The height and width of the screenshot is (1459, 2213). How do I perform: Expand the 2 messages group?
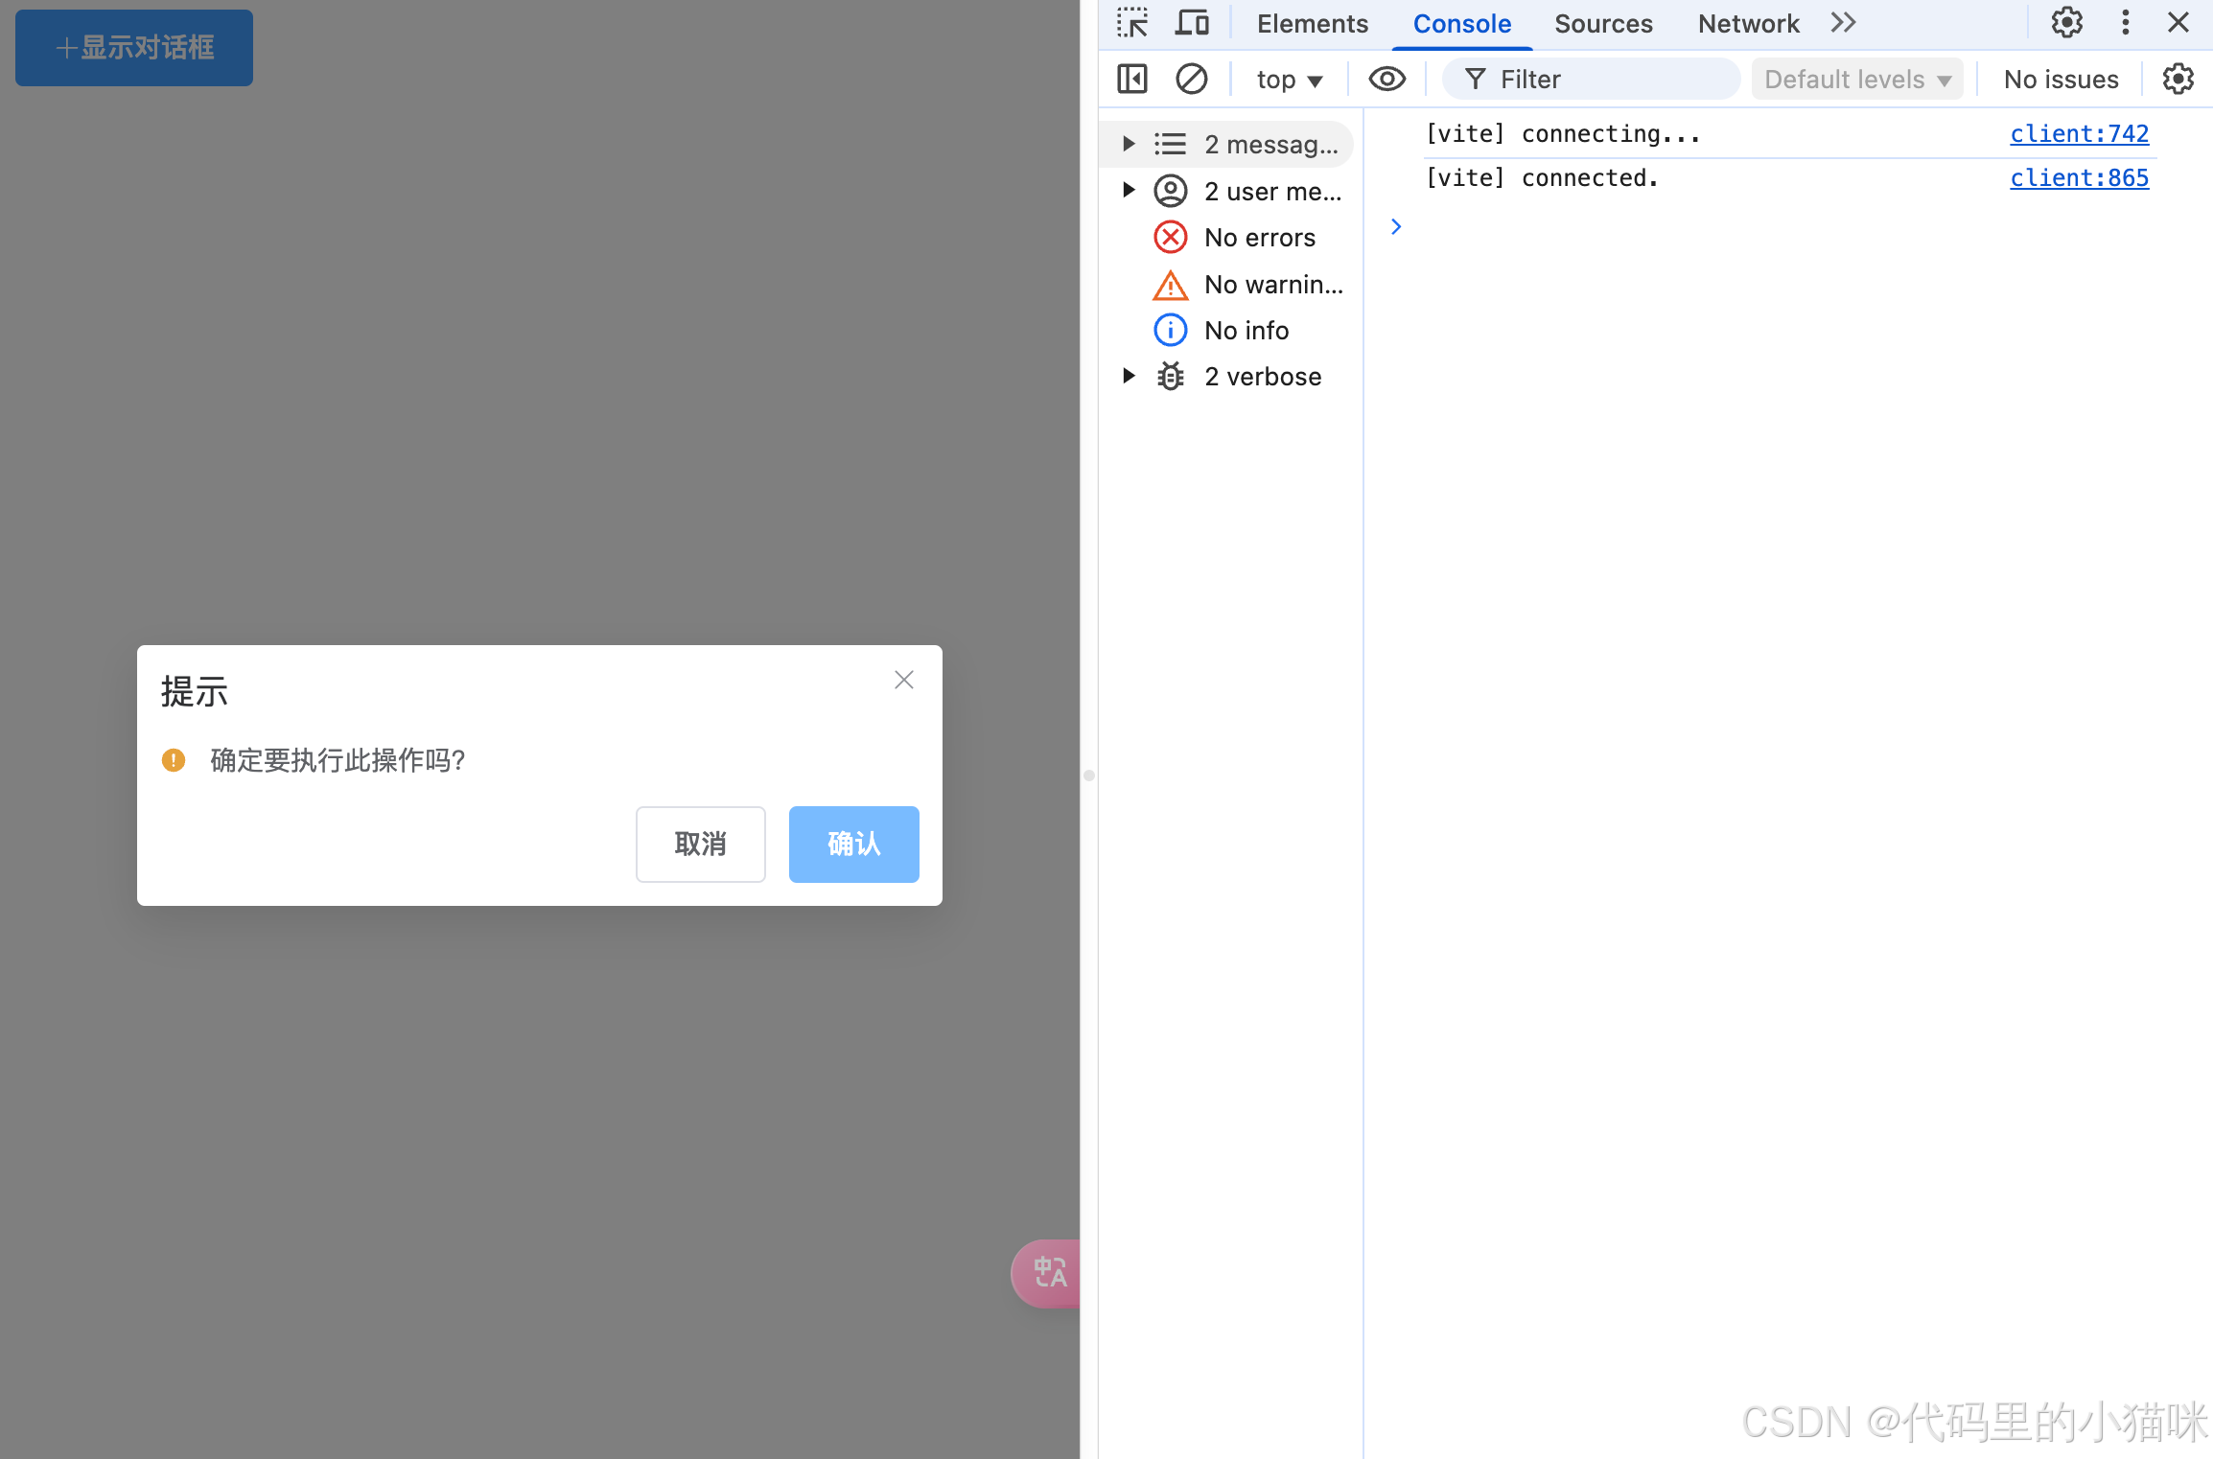point(1129,144)
